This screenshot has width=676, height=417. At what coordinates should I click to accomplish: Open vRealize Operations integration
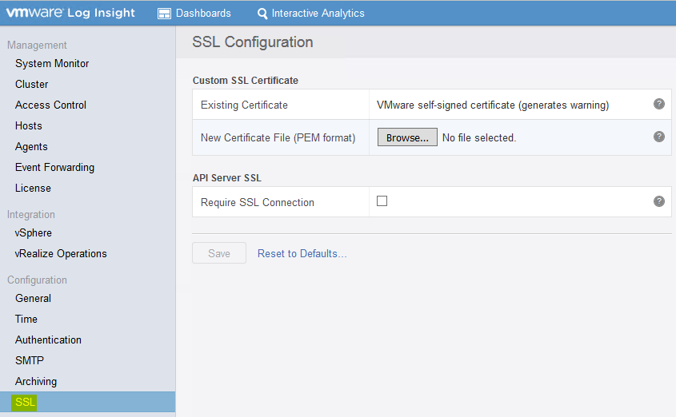pos(61,253)
